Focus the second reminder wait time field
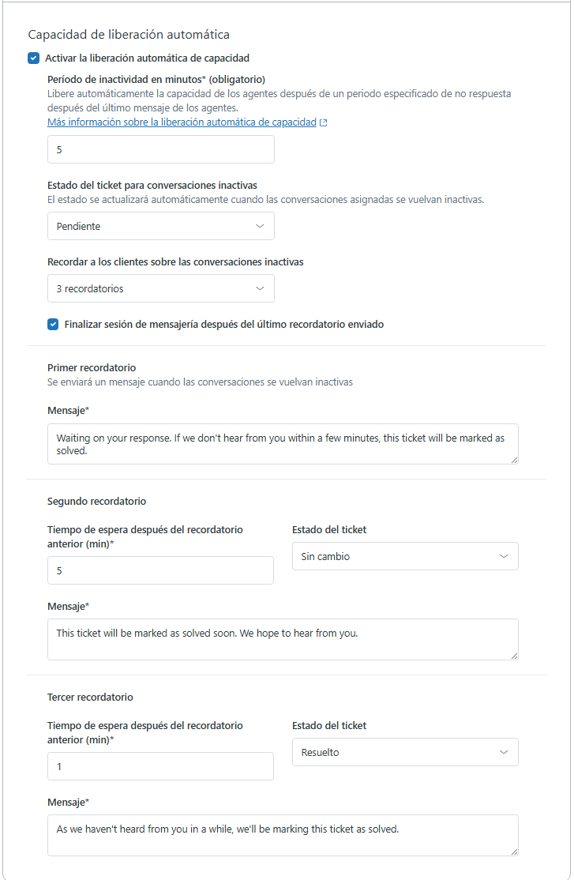This screenshot has height=880, width=574. click(160, 570)
